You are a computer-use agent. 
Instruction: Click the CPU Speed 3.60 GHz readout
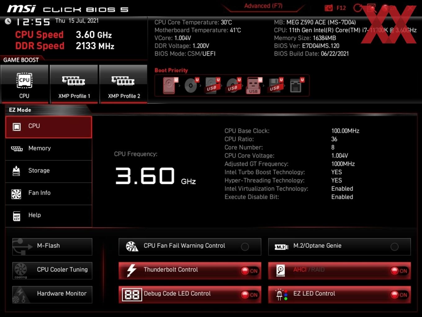tap(64, 35)
